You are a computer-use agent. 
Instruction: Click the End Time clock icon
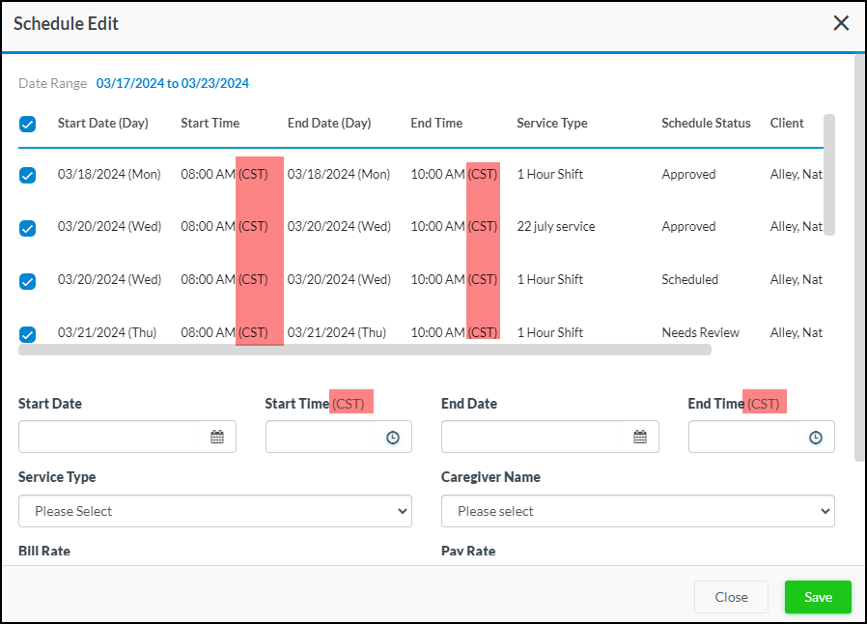pyautogui.click(x=816, y=438)
